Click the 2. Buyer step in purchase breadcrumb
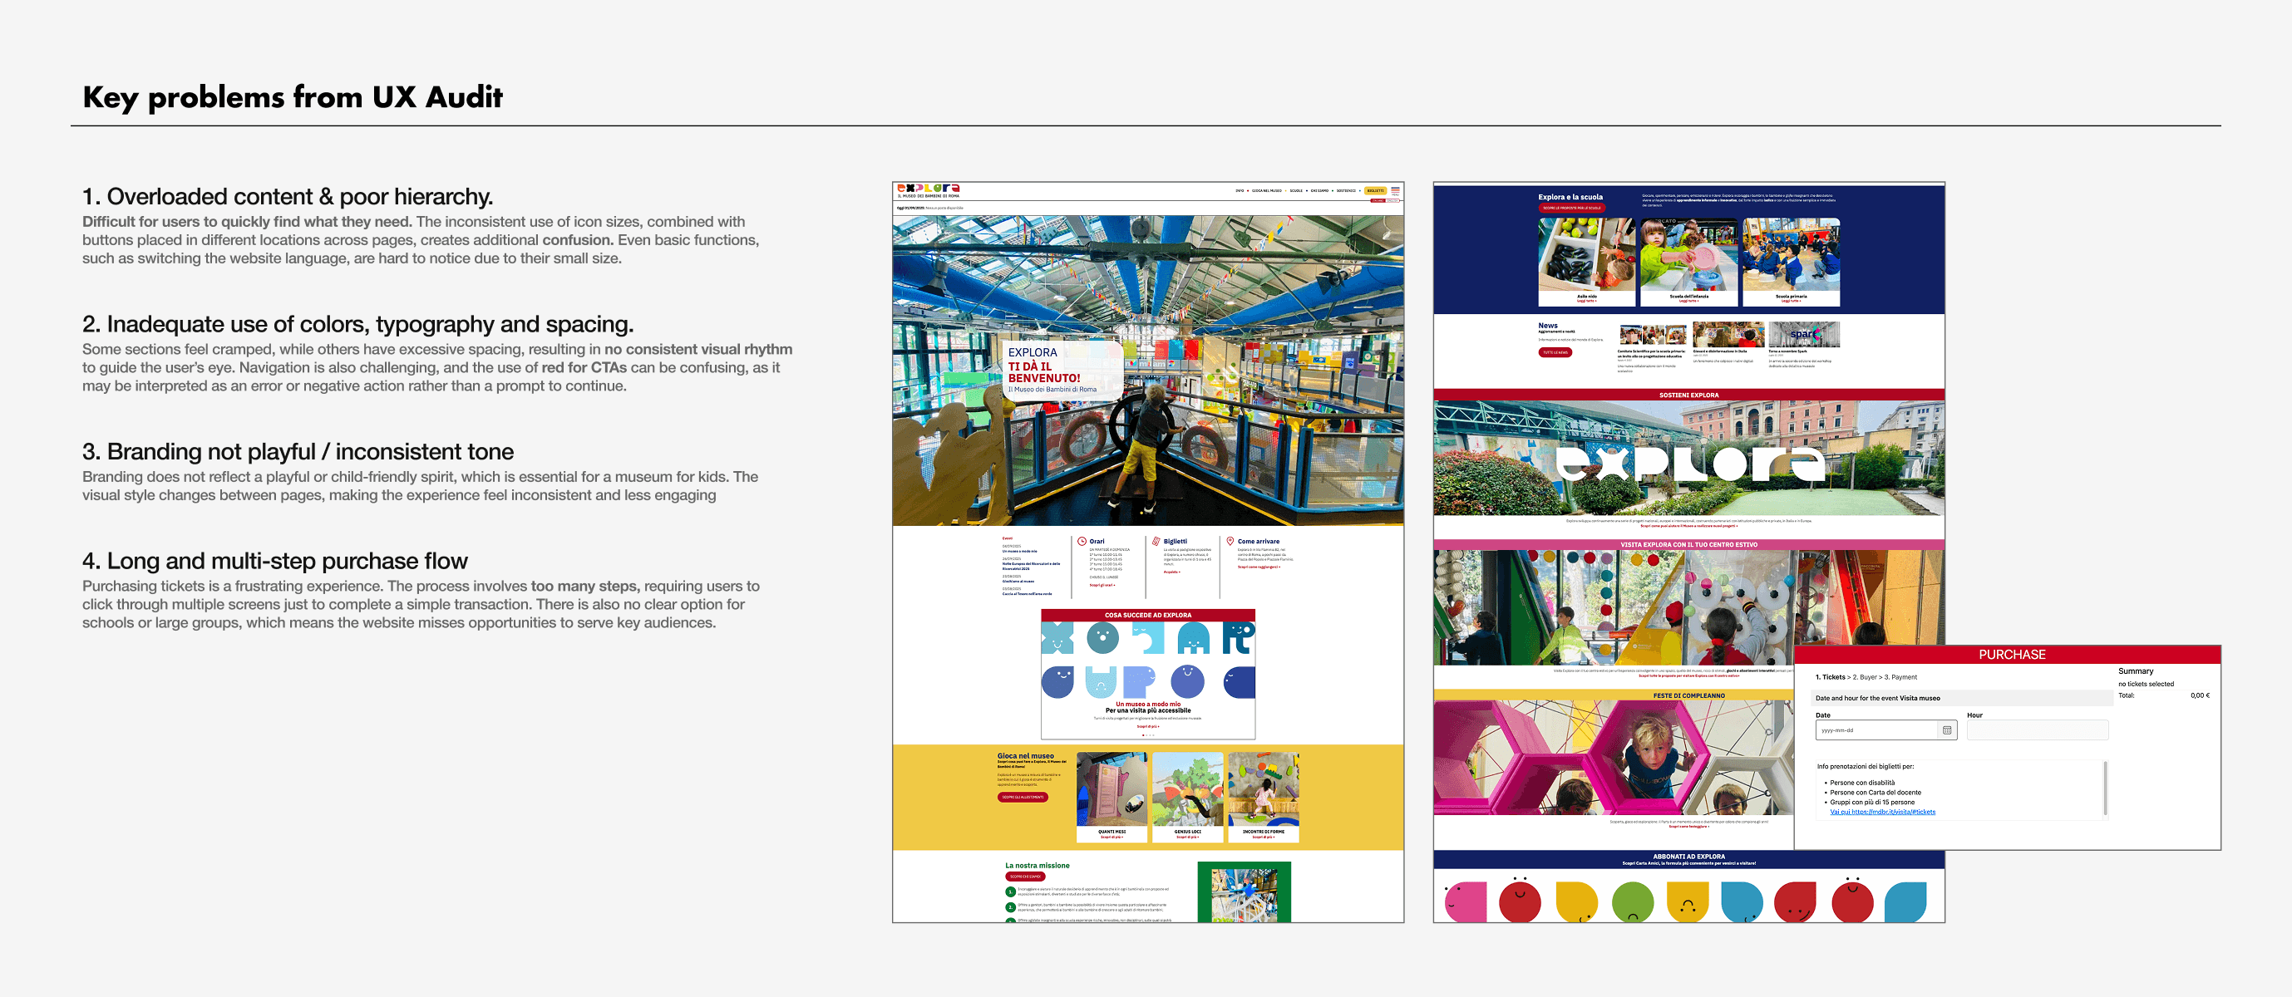 tap(1864, 677)
